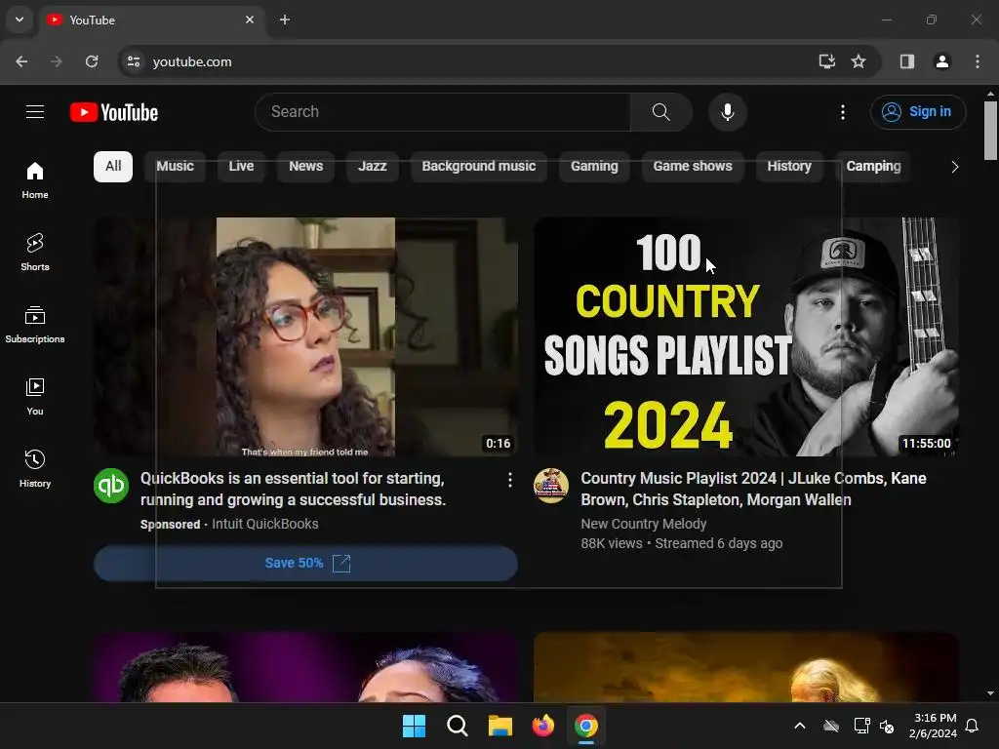
Task: Open the YouTube hamburger guide menu
Action: 35,112
